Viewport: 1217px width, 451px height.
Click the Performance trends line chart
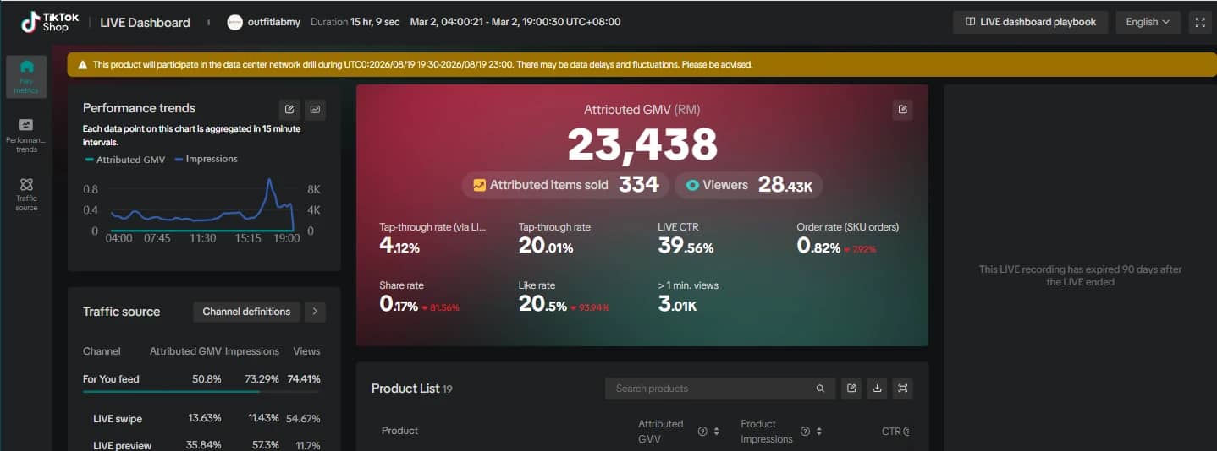(x=203, y=206)
